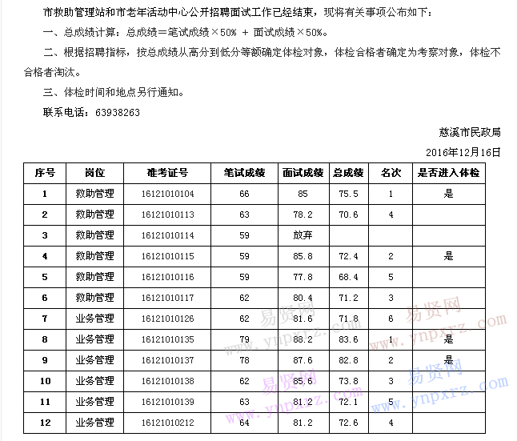
Task: Select exam number 16121010139
Action: click(167, 402)
